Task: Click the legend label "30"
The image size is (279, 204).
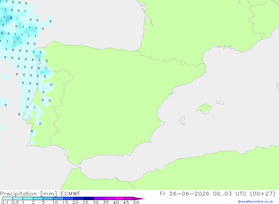Action: pos(96,202)
